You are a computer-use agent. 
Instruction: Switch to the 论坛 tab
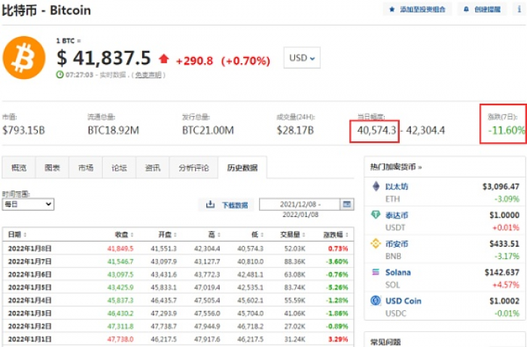[119, 168]
